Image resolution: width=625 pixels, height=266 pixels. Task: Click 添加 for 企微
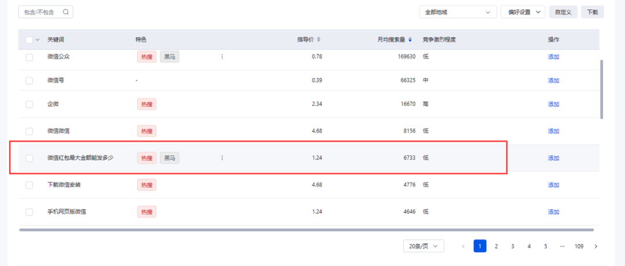click(554, 104)
